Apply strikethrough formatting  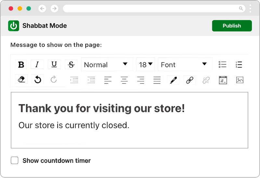pyautogui.click(x=71, y=64)
